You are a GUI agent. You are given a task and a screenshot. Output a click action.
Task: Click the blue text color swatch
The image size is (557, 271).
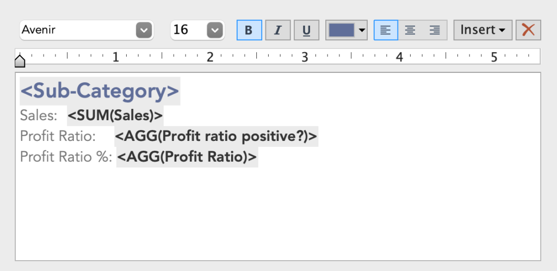click(x=342, y=30)
